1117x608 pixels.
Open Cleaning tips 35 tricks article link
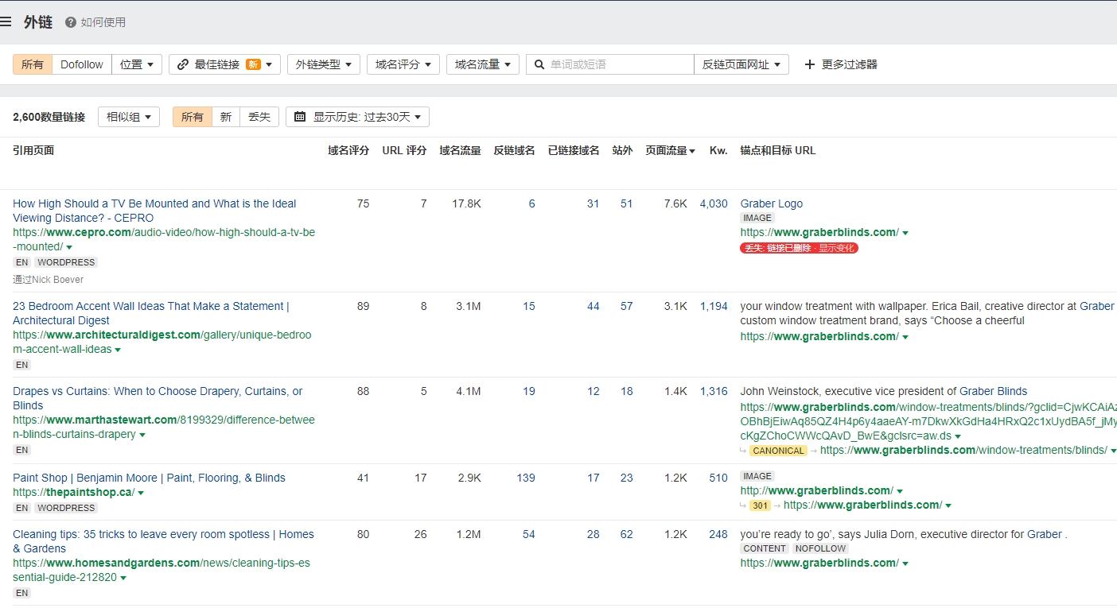(x=163, y=541)
